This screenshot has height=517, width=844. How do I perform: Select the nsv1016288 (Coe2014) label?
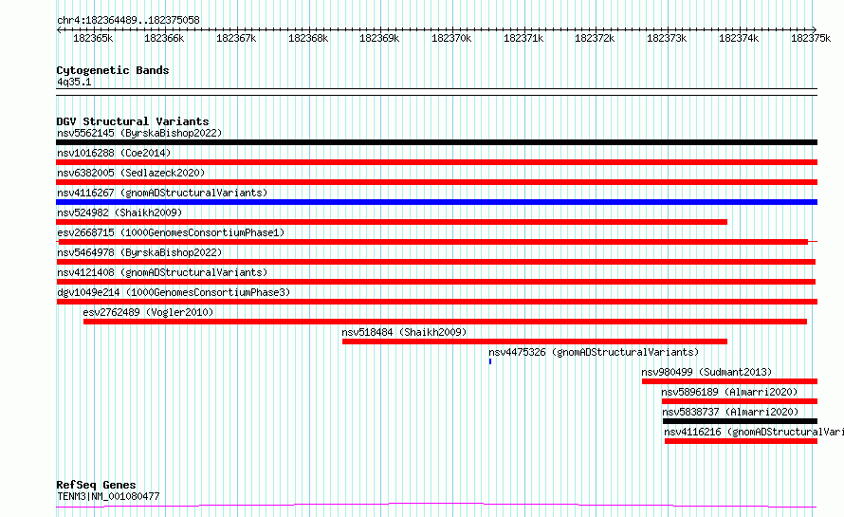point(114,153)
